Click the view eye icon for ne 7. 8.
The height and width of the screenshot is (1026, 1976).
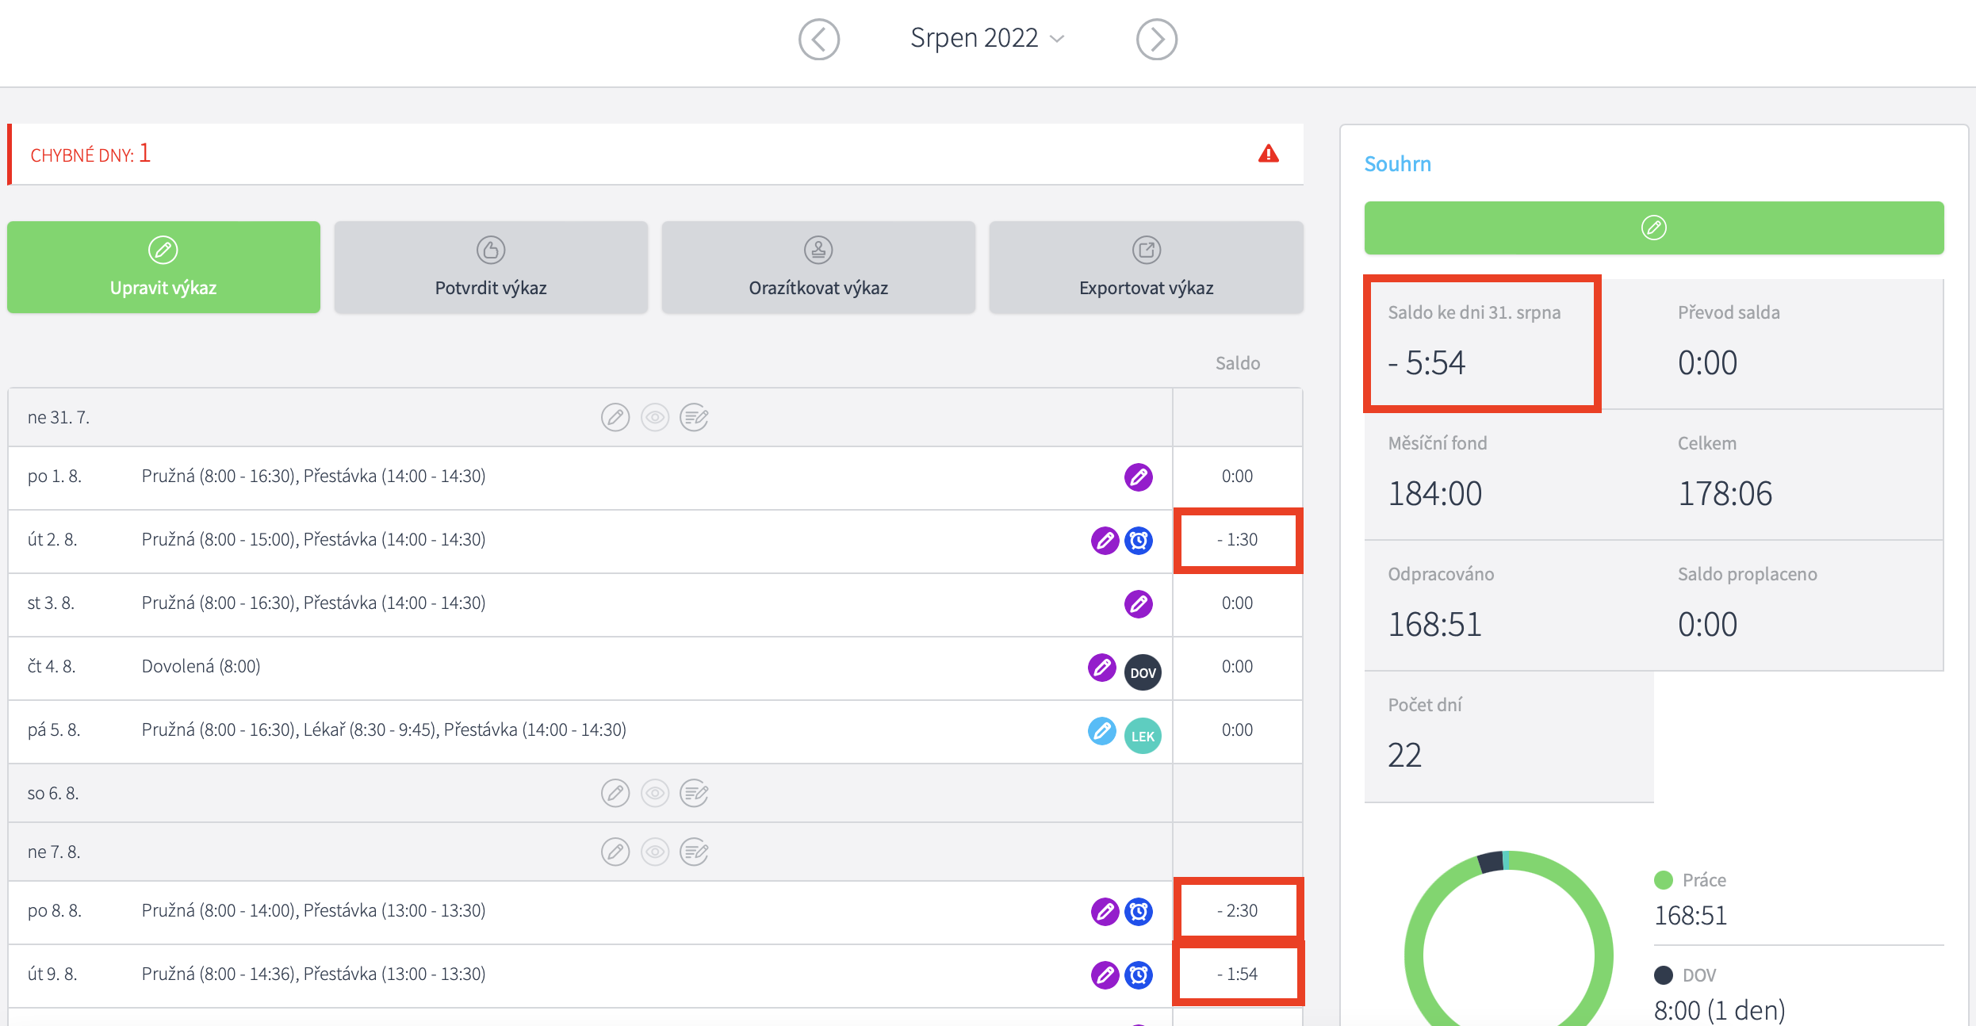[x=655, y=852]
